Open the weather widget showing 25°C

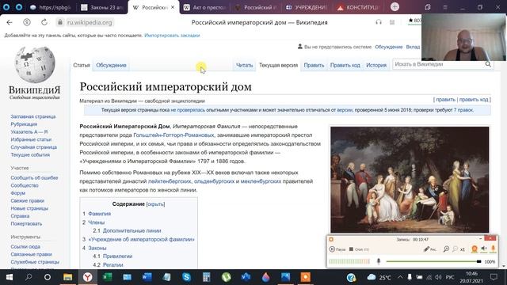(379, 277)
